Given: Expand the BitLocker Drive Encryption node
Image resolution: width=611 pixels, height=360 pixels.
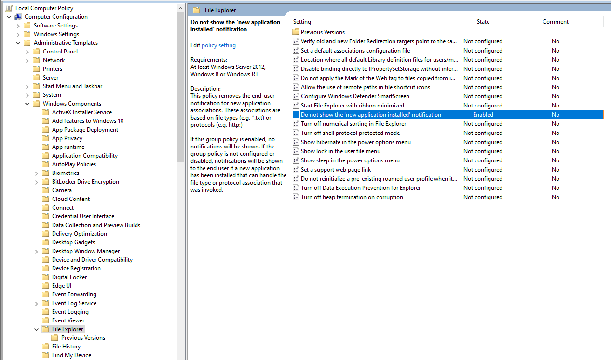Looking at the screenshot, I should [37, 182].
